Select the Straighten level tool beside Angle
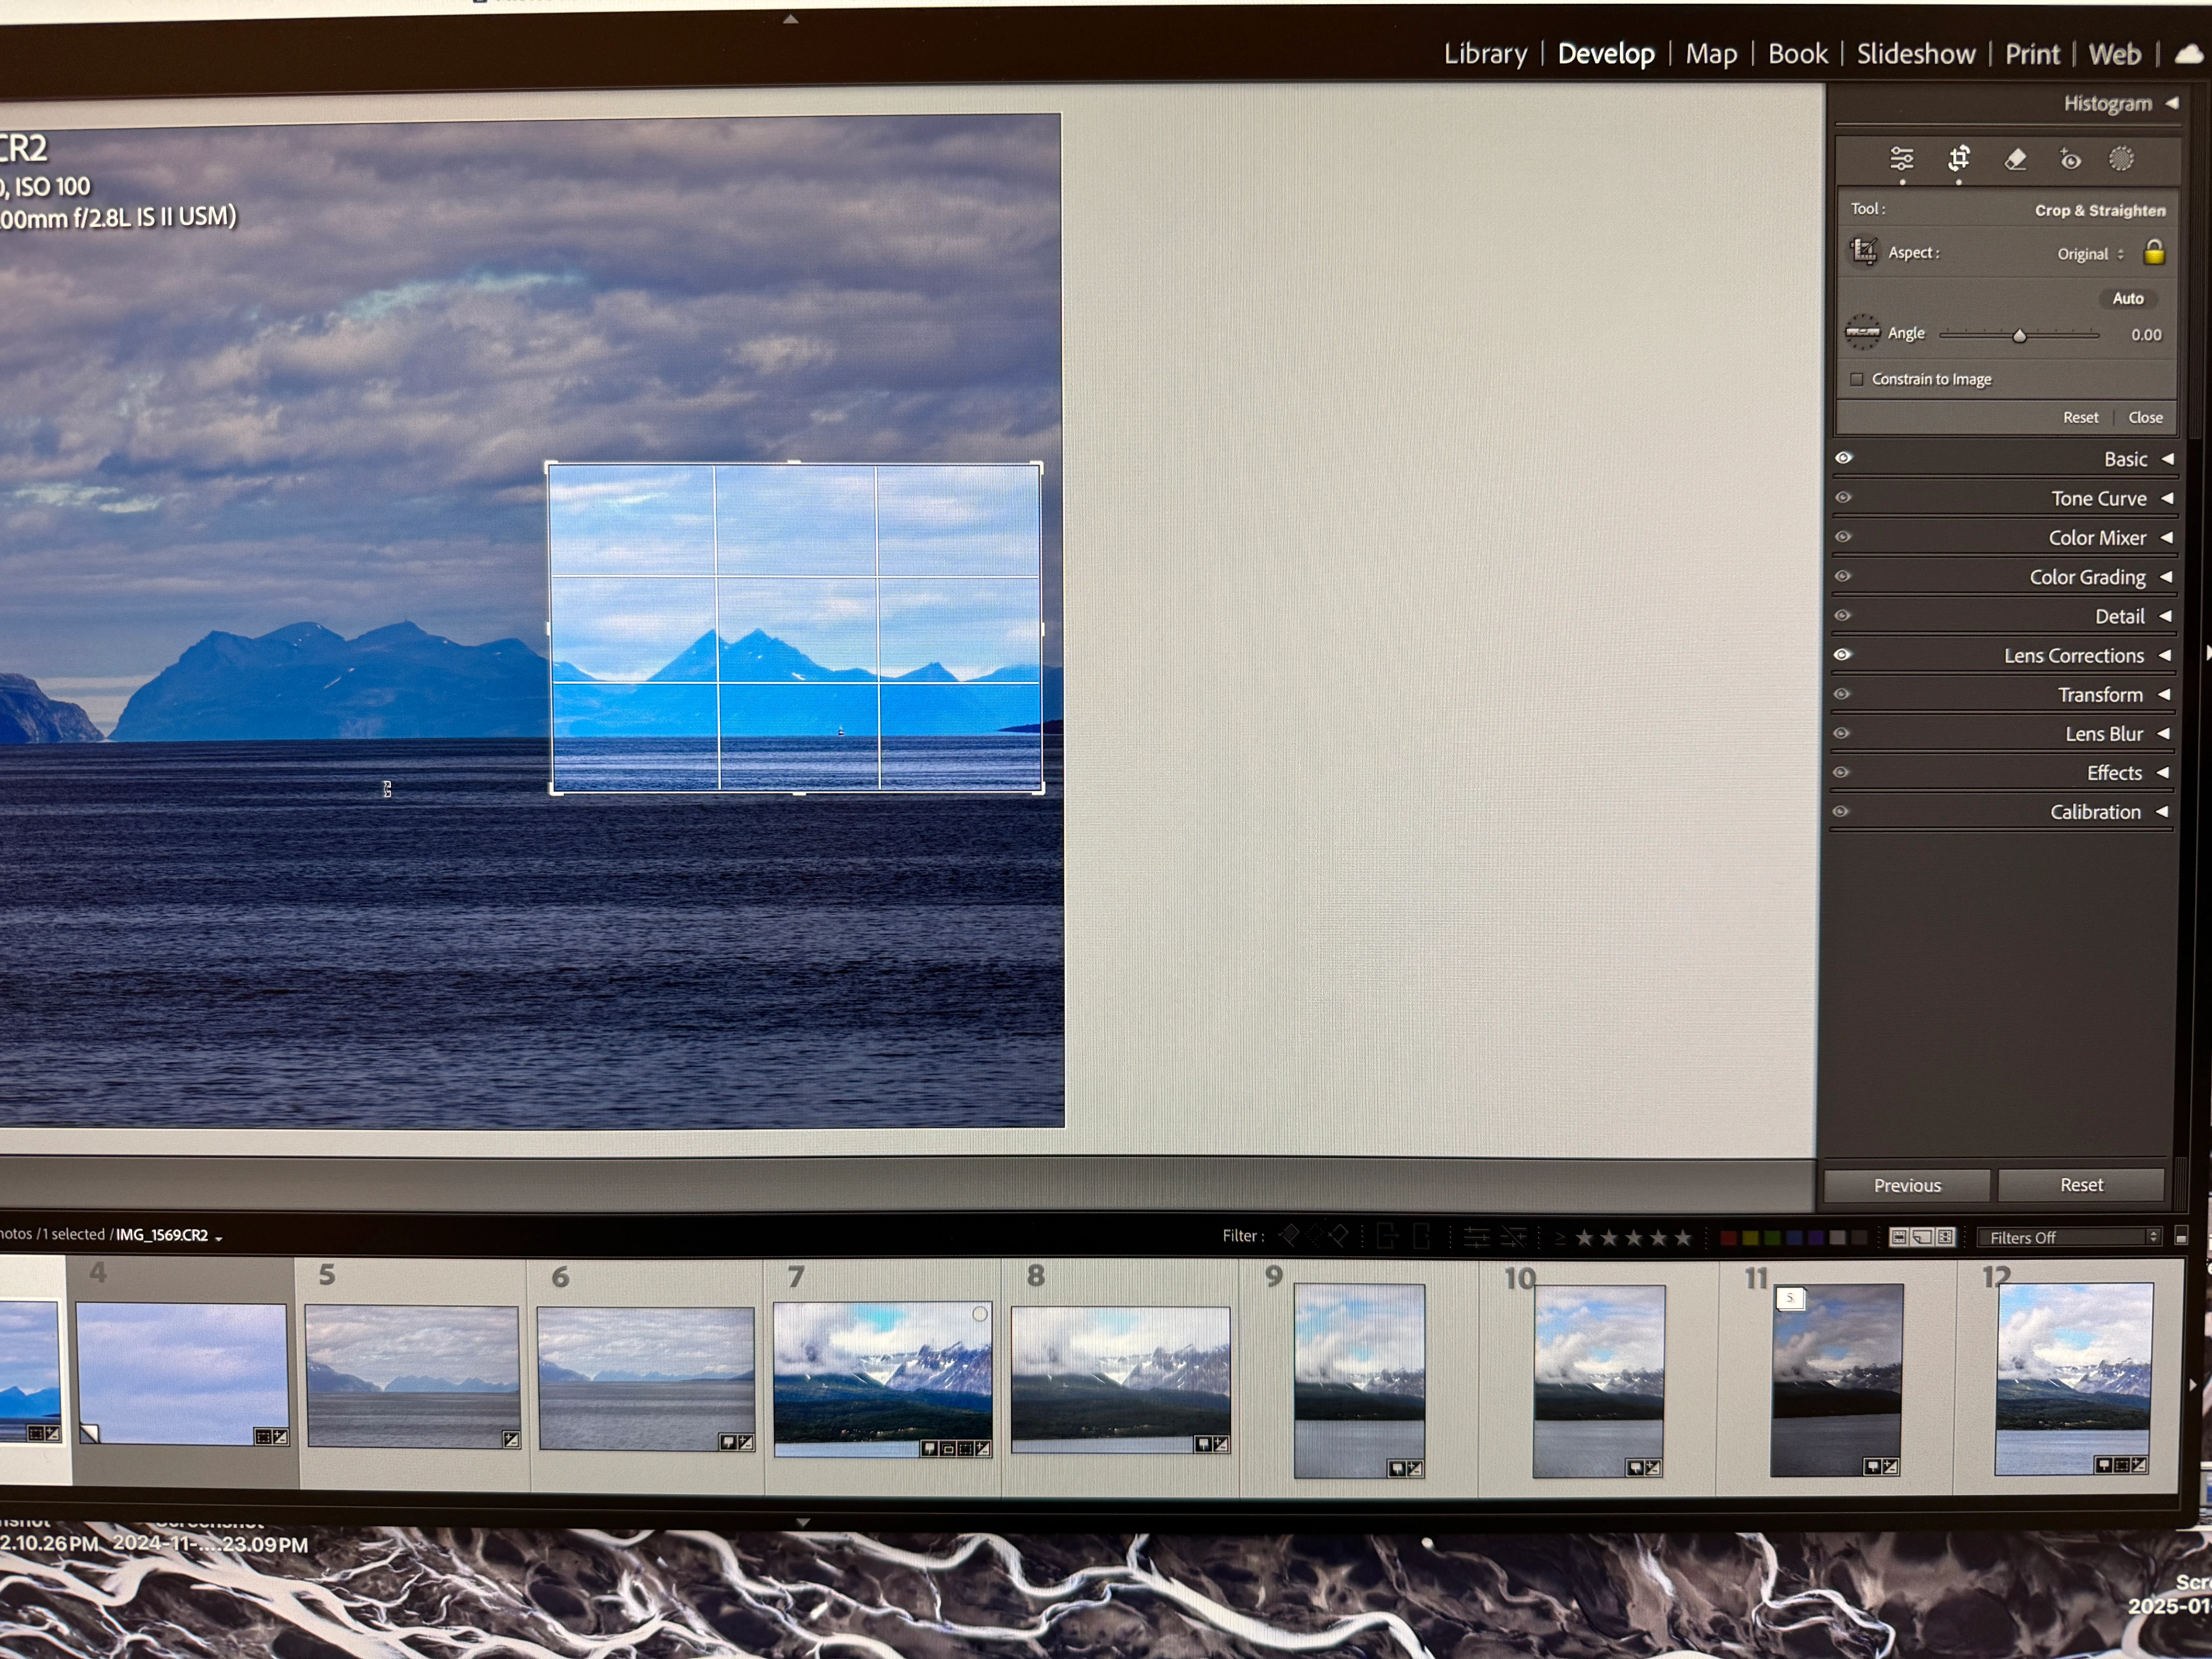The image size is (2212, 1659). 1862,332
